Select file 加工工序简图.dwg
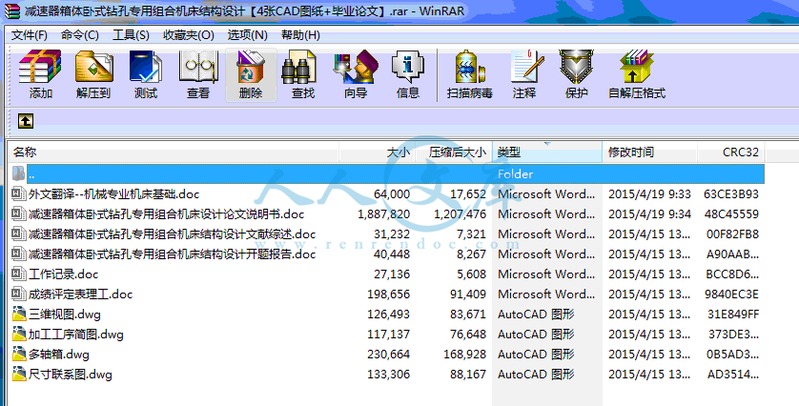 click(76, 335)
